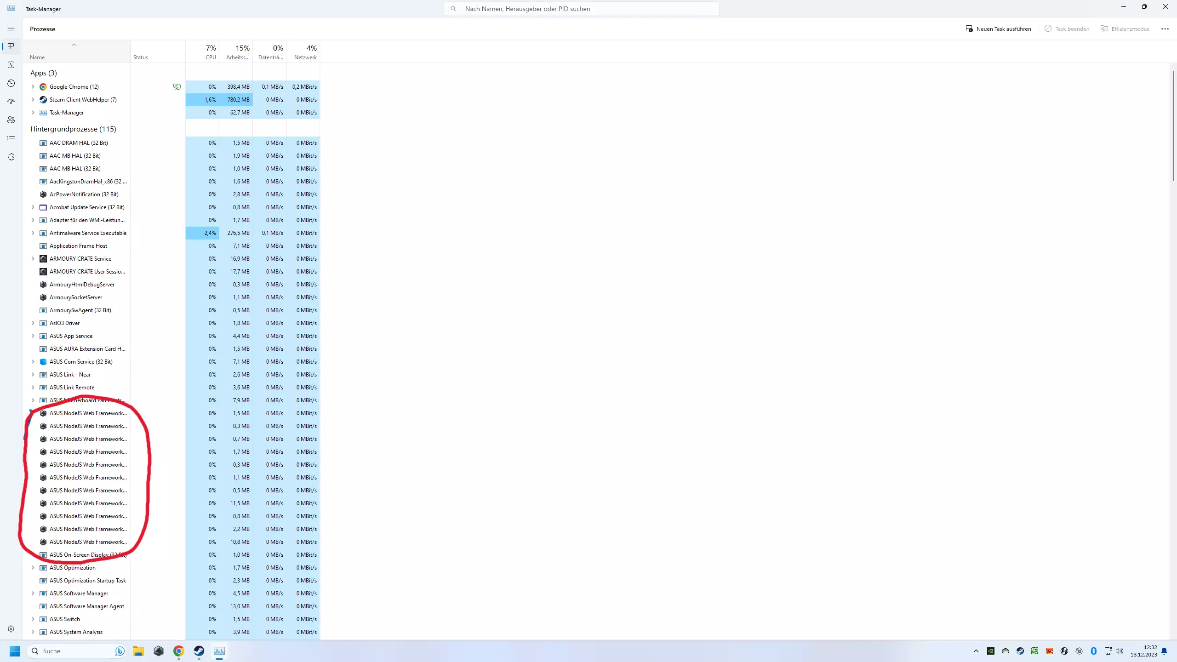Click the ASUS Com Service blue icon
1177x662 pixels.
click(x=43, y=362)
